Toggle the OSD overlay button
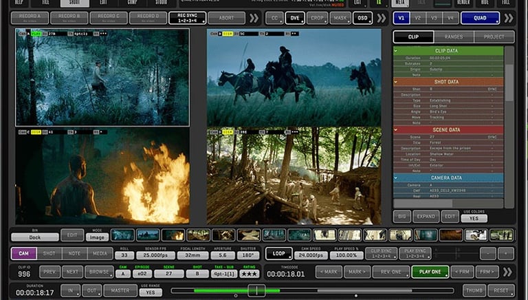 363,18
